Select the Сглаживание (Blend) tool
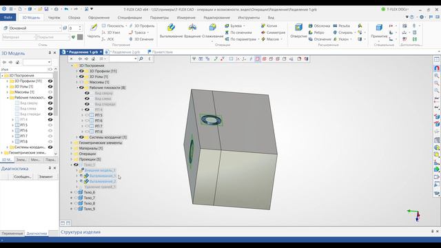The image size is (441, 248). click(x=212, y=31)
